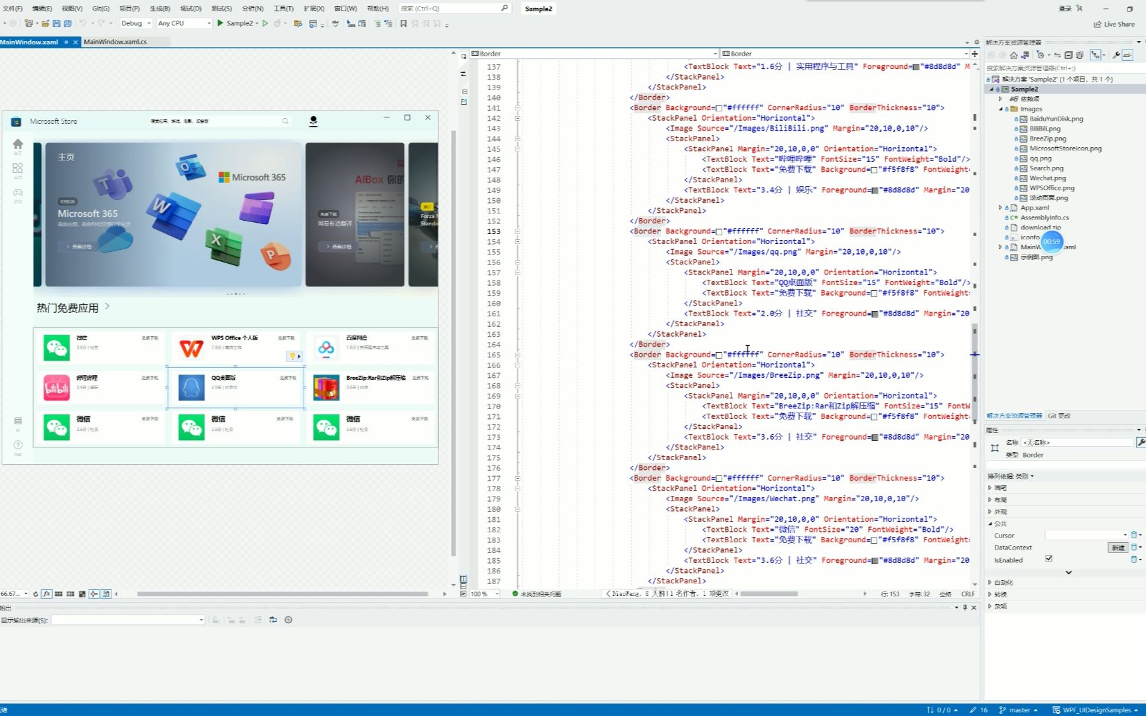Open the output source dropdown
The width and height of the screenshot is (1146, 716).
click(128, 620)
